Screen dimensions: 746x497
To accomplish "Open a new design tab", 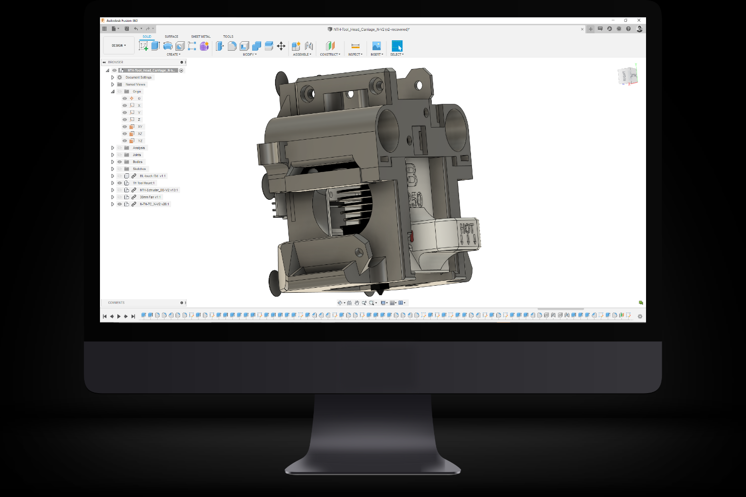I will [x=591, y=29].
